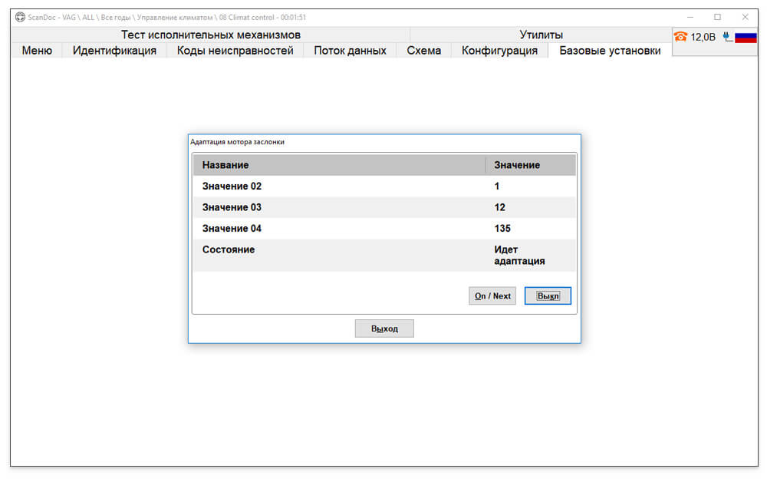Switch to the Поток данных tab
767x482 pixels.
(350, 51)
